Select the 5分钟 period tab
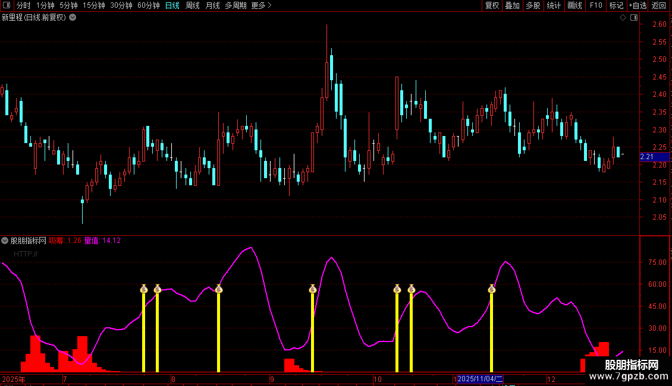Screen dimensions: 672x386 pyautogui.click(x=68, y=5)
